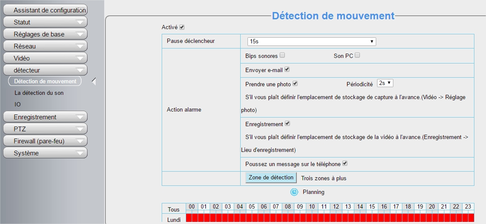Image resolution: width=486 pixels, height=224 pixels.
Task: Toggle the Enregistrement alarm action checkbox
Action: click(x=287, y=124)
